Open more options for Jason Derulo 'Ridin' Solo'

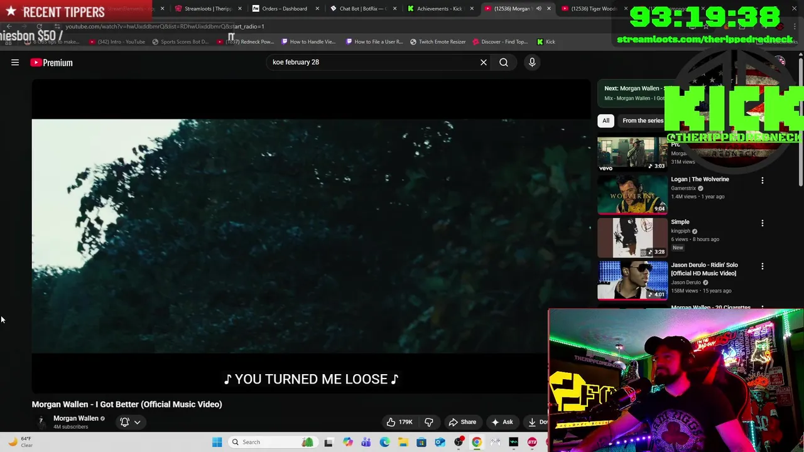coord(763,266)
